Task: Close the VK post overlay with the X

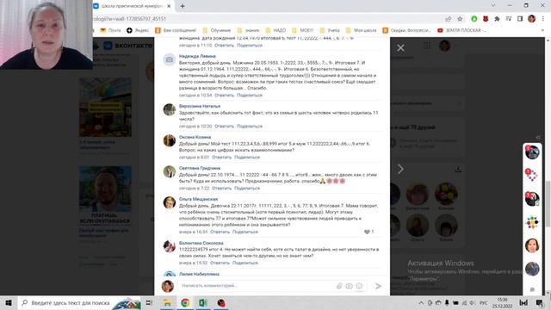Action: coord(400,48)
